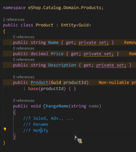Open the 0 references link above the Product constructor

(24, 77)
